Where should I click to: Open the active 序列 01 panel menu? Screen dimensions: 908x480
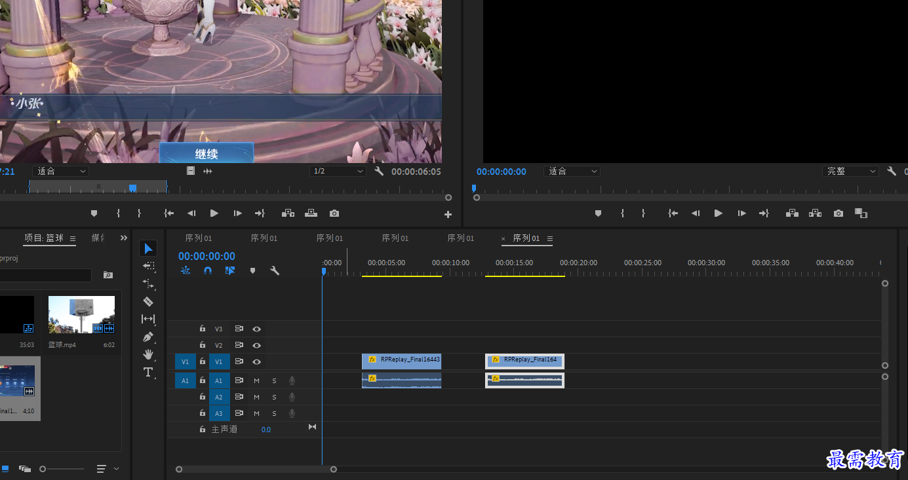click(x=550, y=238)
